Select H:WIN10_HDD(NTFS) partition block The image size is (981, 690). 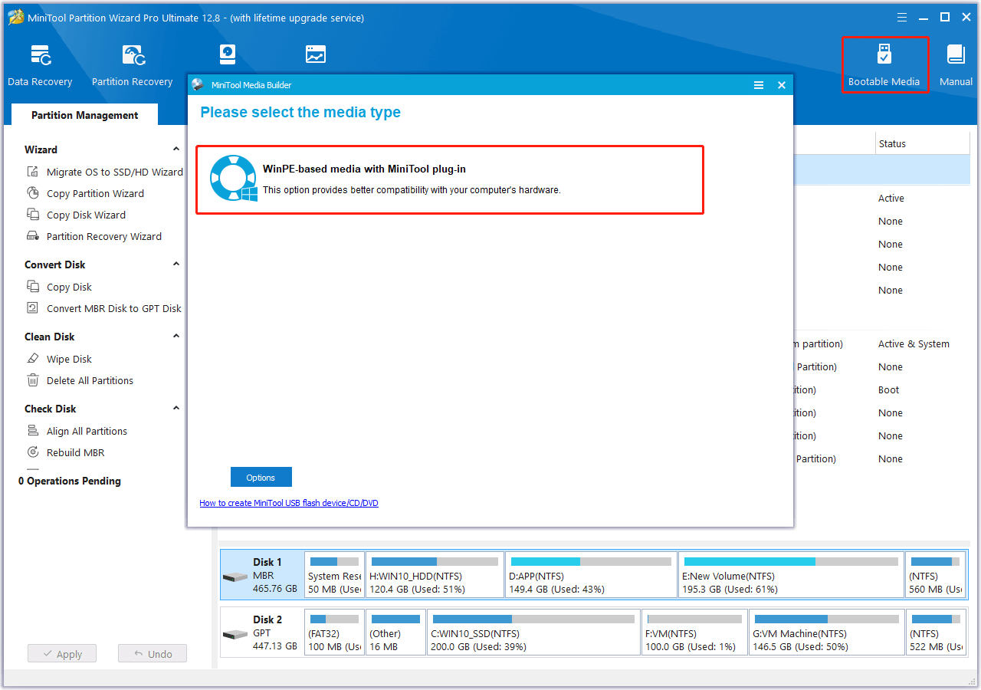coord(435,575)
